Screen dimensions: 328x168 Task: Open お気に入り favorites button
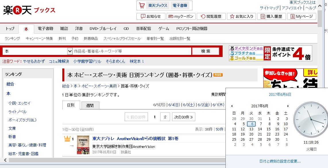[241, 16]
